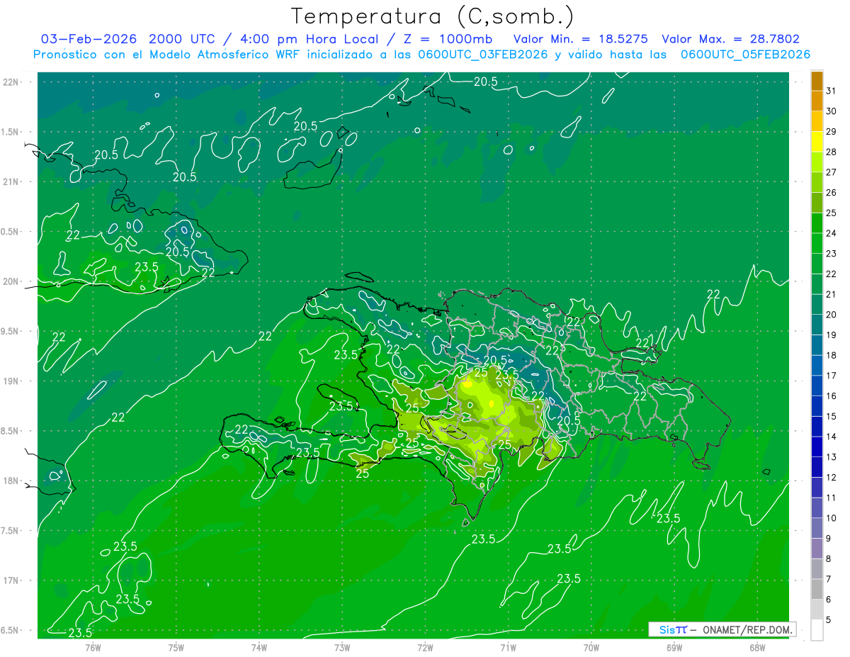Click the 18N latitude axis label
This screenshot has width=850, height=657.
[x=11, y=481]
